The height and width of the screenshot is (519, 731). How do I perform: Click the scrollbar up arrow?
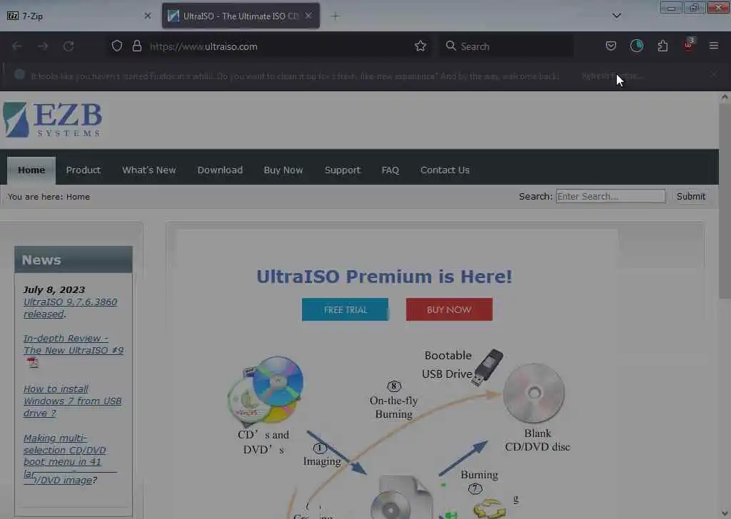click(x=725, y=97)
